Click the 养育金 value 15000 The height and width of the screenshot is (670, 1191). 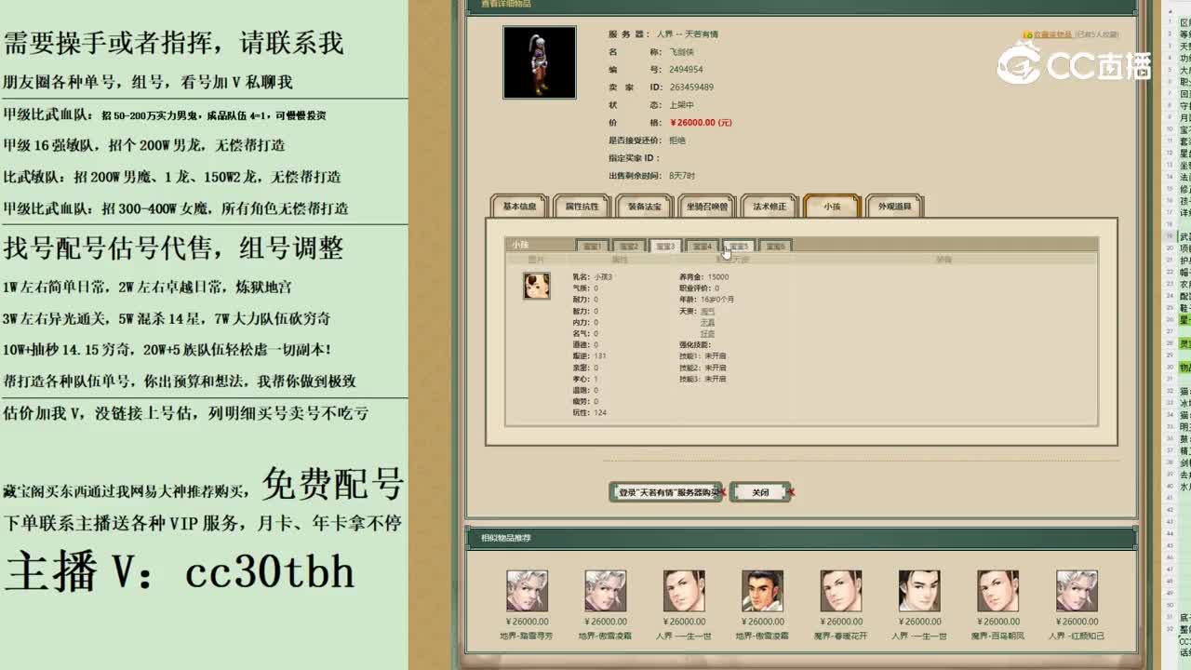[718, 277]
